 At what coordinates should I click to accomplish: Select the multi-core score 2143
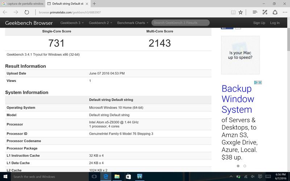[x=159, y=43]
